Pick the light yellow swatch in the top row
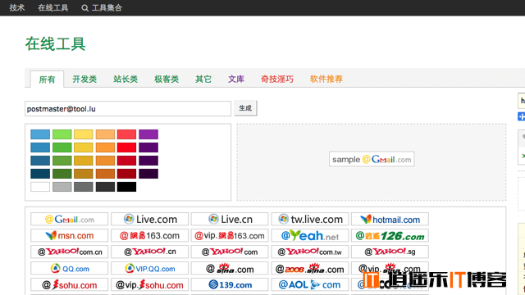The height and width of the screenshot is (295, 525). point(84,134)
